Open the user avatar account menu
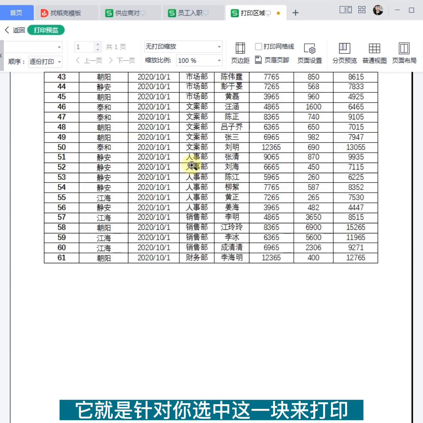Screen dimensions: 423x423 378,10
